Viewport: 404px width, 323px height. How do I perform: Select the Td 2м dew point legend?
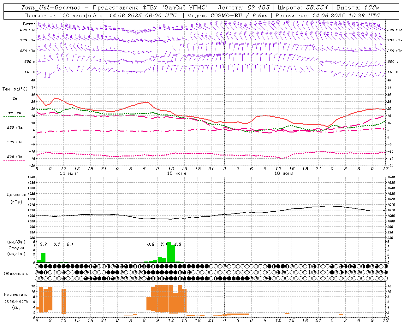(x=15, y=113)
